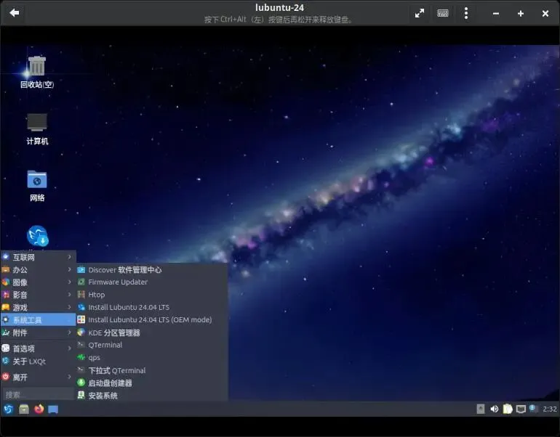This screenshot has width=560, height=437.
Task: Click the taskbar clock showing 2:32
Action: click(x=550, y=409)
